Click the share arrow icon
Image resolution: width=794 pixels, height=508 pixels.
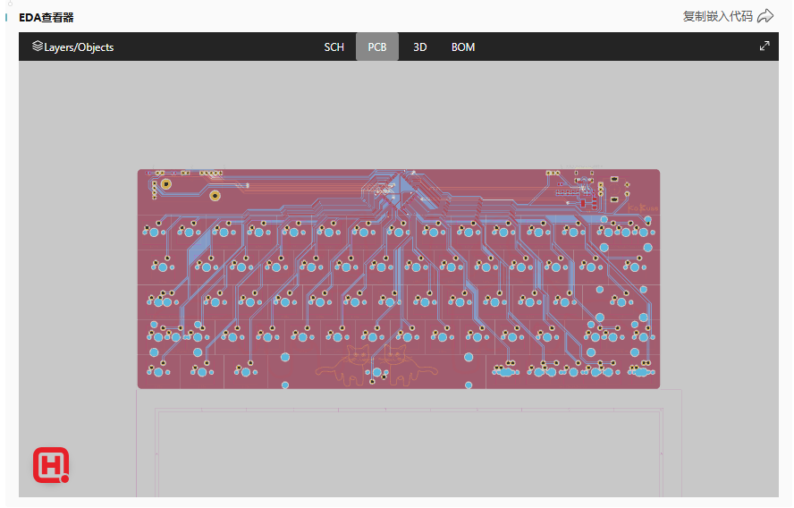(765, 16)
